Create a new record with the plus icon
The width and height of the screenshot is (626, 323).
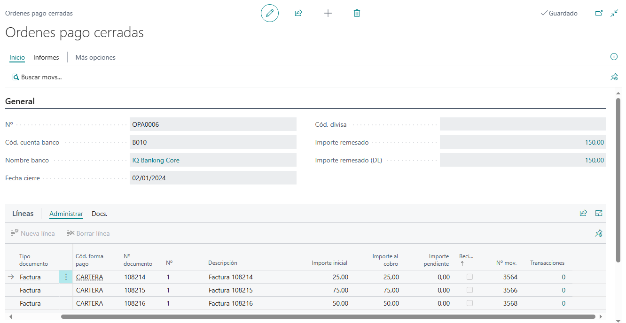coord(328,13)
